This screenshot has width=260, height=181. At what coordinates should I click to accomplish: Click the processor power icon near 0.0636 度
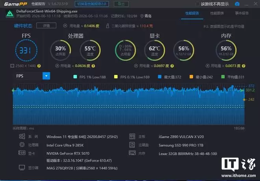coord(57,66)
